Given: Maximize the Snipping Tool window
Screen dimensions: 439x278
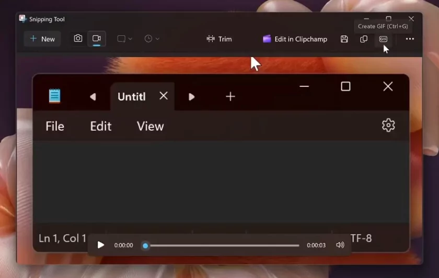Looking at the screenshot, I should pos(388,19).
